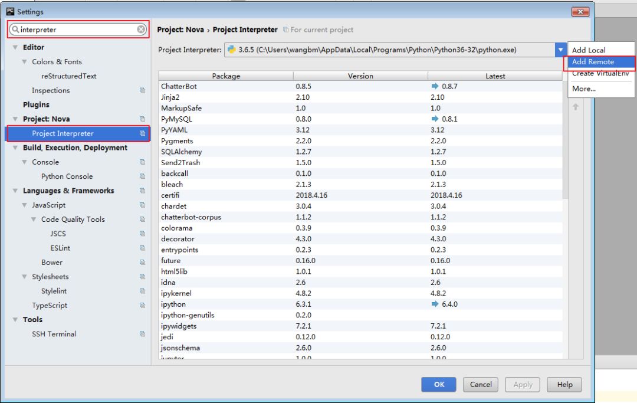The width and height of the screenshot is (637, 403).
Task: Collapse the Code Quality Tools node
Action: point(33,219)
